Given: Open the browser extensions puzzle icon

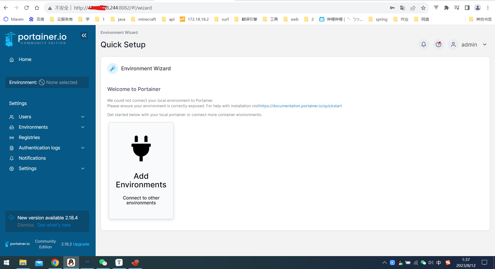Looking at the screenshot, I should tap(446, 8).
